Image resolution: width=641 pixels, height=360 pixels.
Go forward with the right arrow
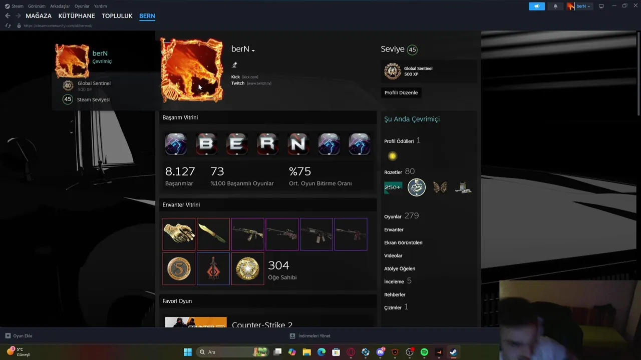18,16
